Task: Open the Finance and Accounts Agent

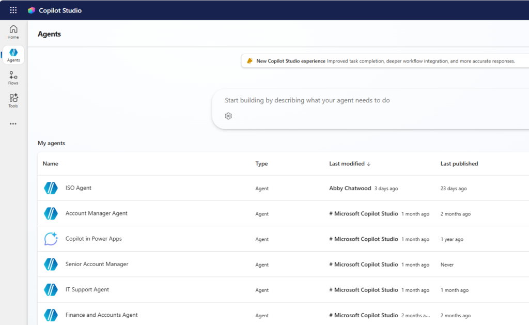Action: coord(102,315)
